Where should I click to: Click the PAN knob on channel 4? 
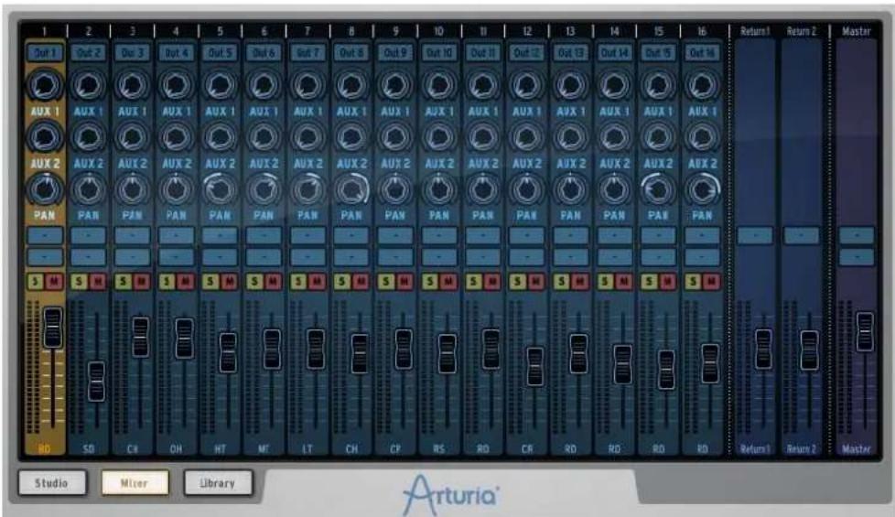point(177,189)
